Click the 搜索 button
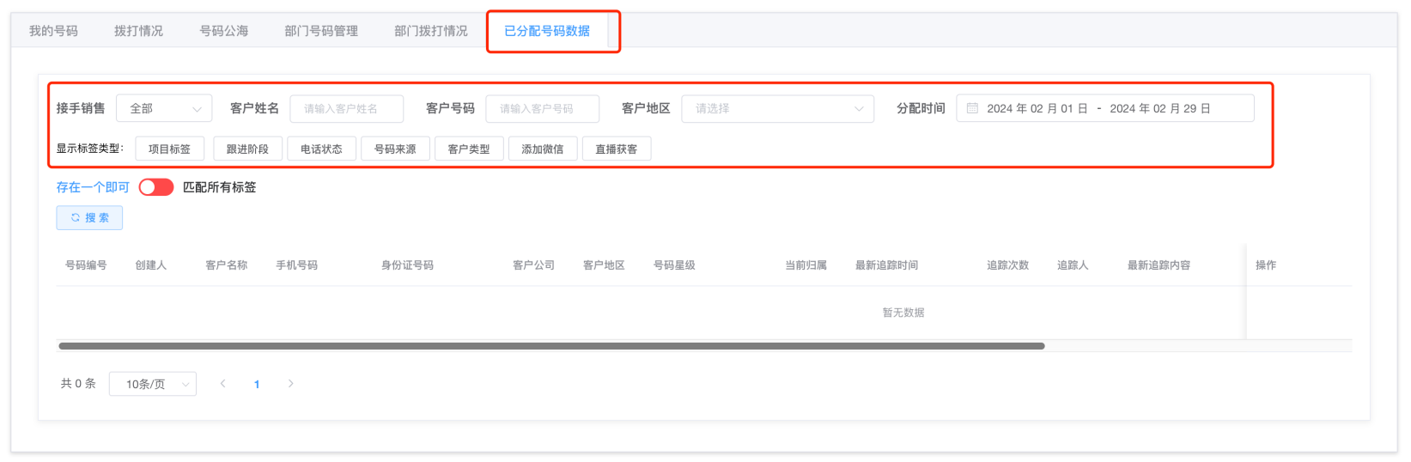Viewport: 1411px width, 462px height. (89, 218)
